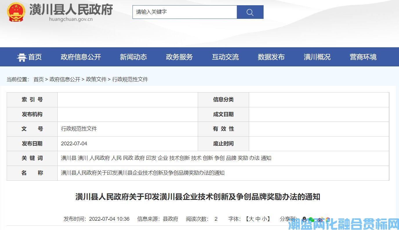Image resolution: width=399 pixels, height=230 pixels.
Task: Set font size to 中
Action: (x=258, y=219)
